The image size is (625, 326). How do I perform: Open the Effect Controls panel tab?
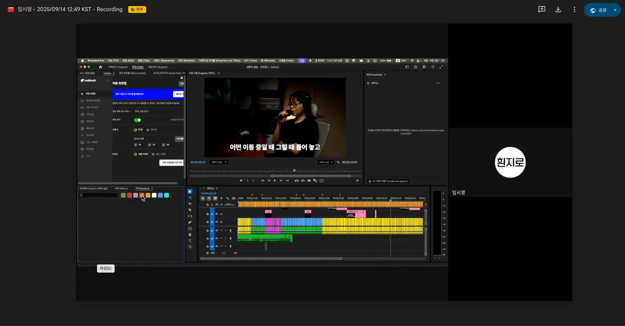(x=132, y=73)
